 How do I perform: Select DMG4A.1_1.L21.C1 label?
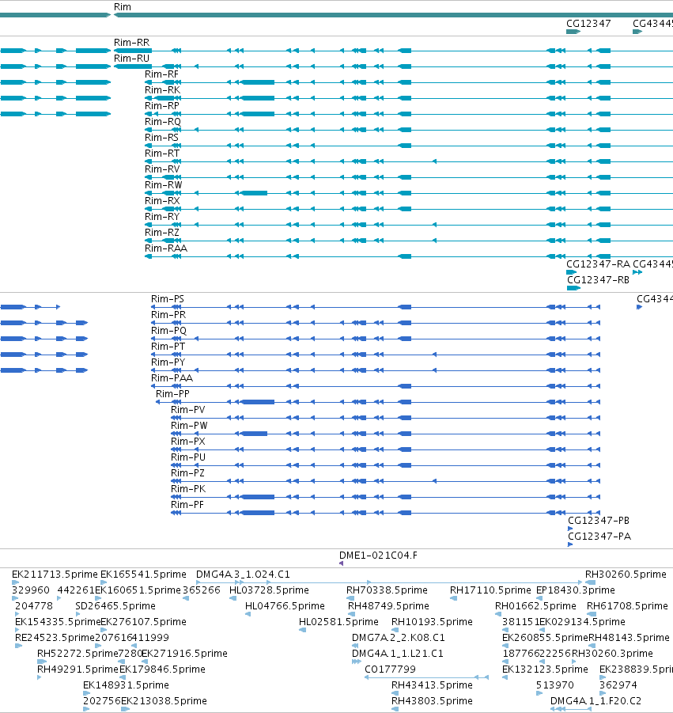point(397,654)
